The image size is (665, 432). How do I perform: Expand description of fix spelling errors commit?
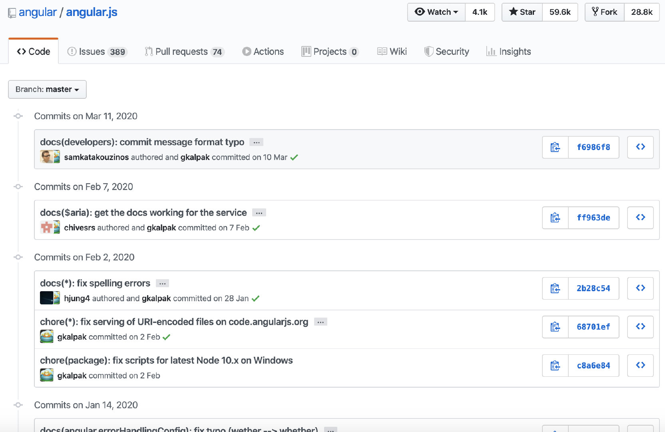(162, 284)
